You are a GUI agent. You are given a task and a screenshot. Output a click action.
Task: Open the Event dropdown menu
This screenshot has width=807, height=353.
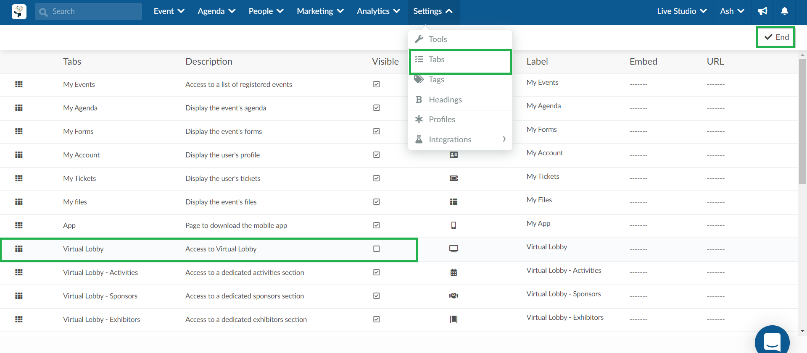[169, 11]
